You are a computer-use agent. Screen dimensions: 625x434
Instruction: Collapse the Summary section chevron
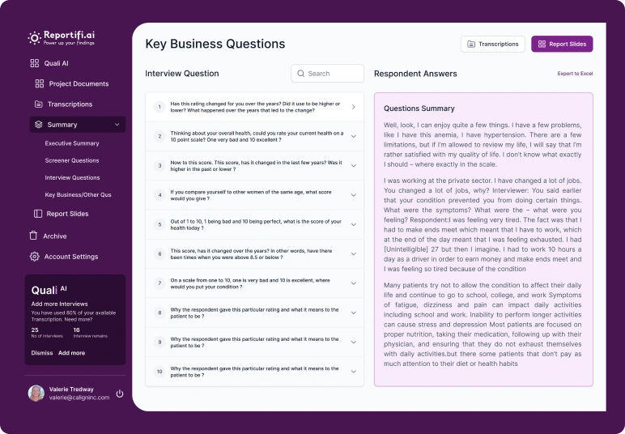(117, 125)
